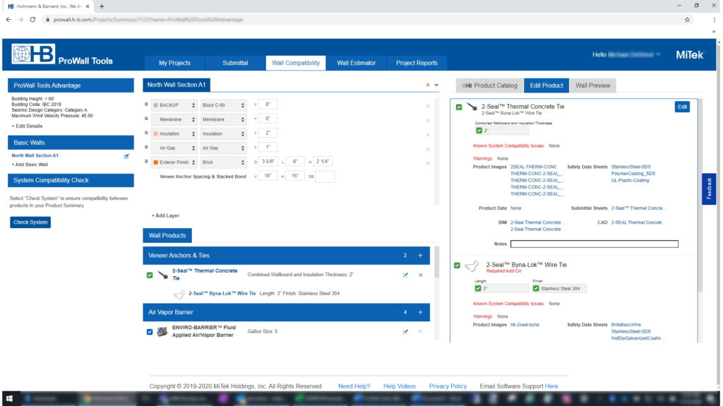This screenshot has width=723, height=406.
Task: Add a product to Veneer Anchors & Ties with plus
Action: click(420, 255)
